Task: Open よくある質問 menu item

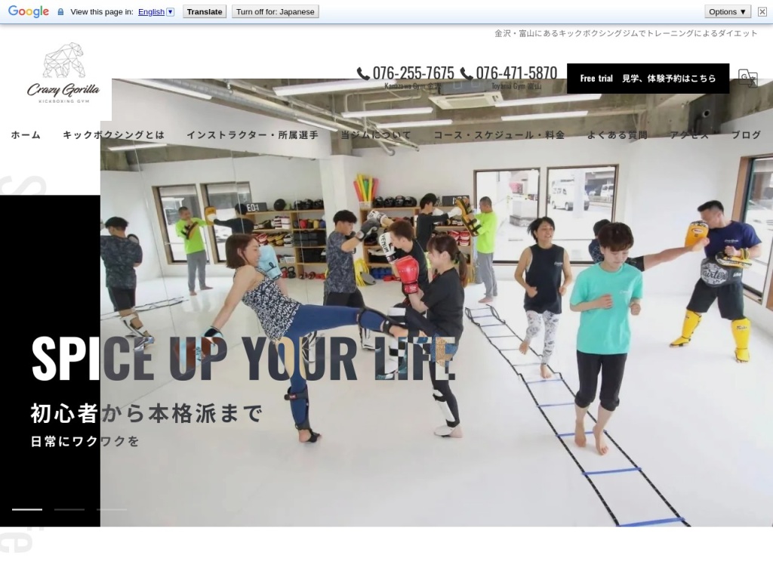Action: (x=617, y=134)
